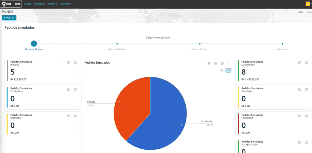Open the Empresas menu item
This screenshot has width=312, height=153.
tap(40, 4)
